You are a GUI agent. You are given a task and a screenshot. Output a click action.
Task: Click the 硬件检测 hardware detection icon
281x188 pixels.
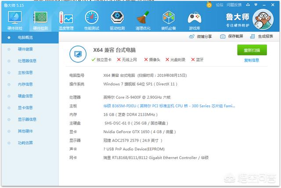coord(40,19)
